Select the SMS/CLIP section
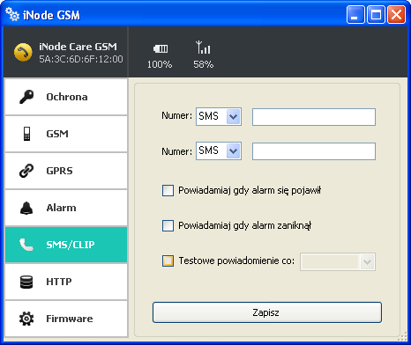The height and width of the screenshot is (345, 411). tap(66, 245)
